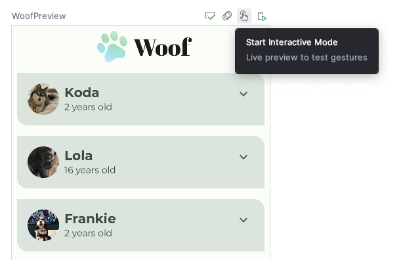
Task: Expand Lola's card with the chevron
Action: coord(243,157)
